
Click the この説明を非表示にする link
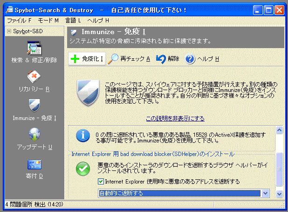click(x=175, y=119)
